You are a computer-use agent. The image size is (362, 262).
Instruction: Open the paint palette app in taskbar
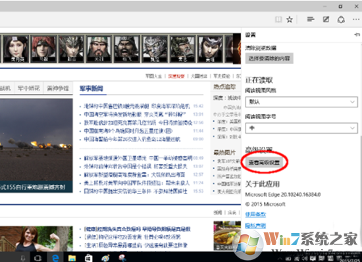click(105, 258)
